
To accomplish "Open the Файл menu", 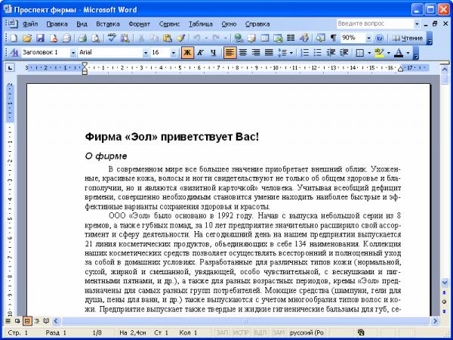I will point(30,24).
